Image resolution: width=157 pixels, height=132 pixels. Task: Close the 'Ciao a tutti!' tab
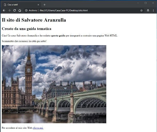38,5
